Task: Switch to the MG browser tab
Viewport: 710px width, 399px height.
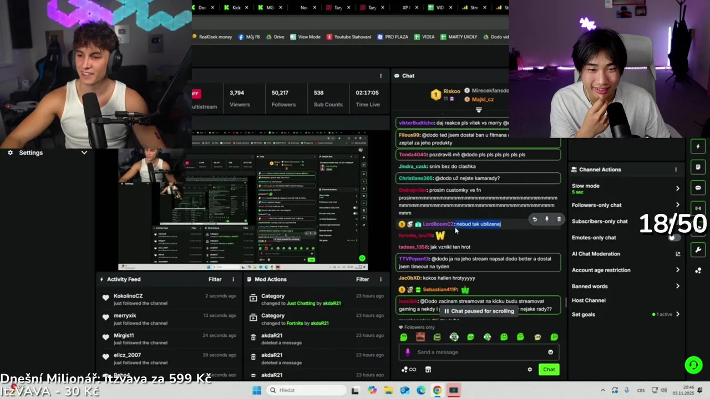Action: 271,8
